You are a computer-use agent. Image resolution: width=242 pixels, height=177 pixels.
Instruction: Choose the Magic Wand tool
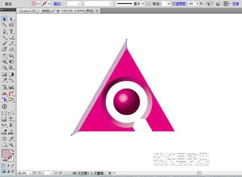coord(4,25)
